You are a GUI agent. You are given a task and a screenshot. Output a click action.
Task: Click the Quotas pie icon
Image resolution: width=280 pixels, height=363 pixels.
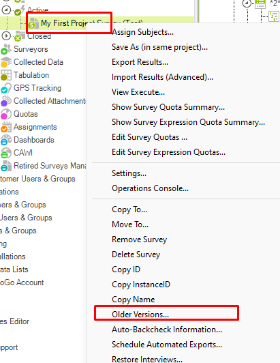[6, 114]
